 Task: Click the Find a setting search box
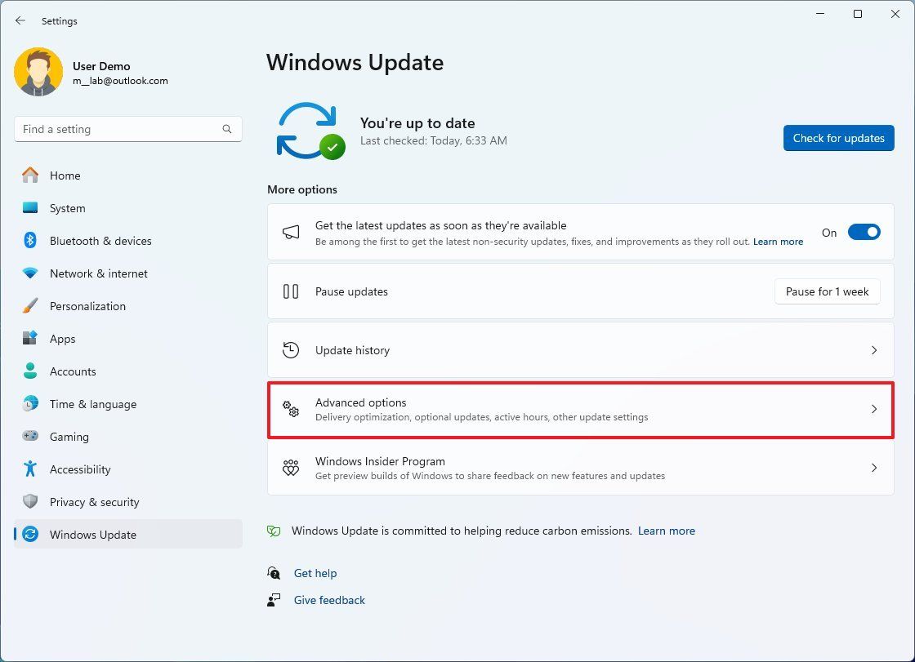click(127, 129)
